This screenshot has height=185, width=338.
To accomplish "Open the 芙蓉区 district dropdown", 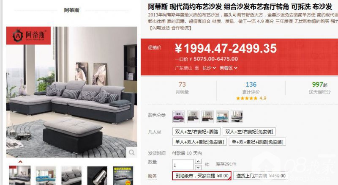I will [228, 68].
